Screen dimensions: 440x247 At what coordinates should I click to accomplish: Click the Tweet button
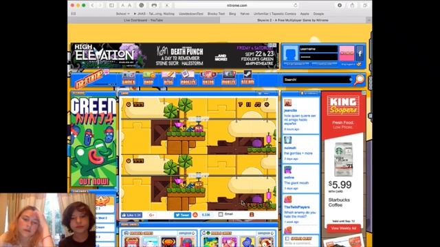[183, 215]
